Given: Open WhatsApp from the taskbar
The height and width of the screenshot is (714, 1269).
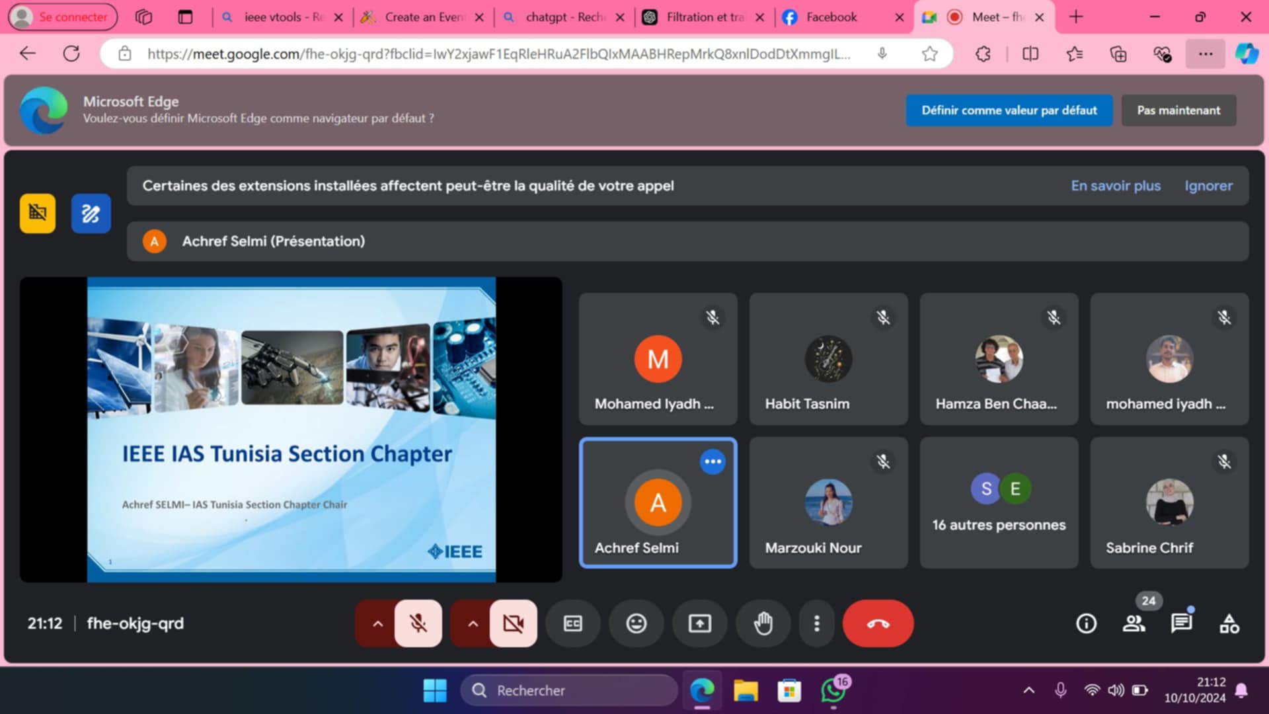Looking at the screenshot, I should [x=833, y=691].
